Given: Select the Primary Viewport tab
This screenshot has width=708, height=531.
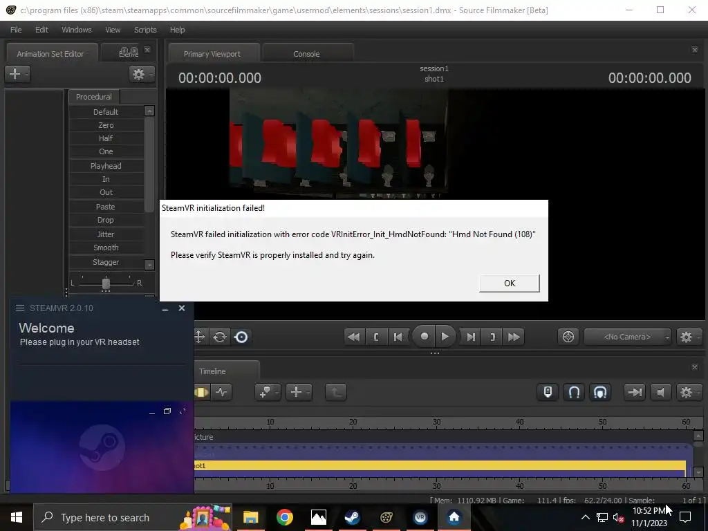Looking at the screenshot, I should point(212,54).
